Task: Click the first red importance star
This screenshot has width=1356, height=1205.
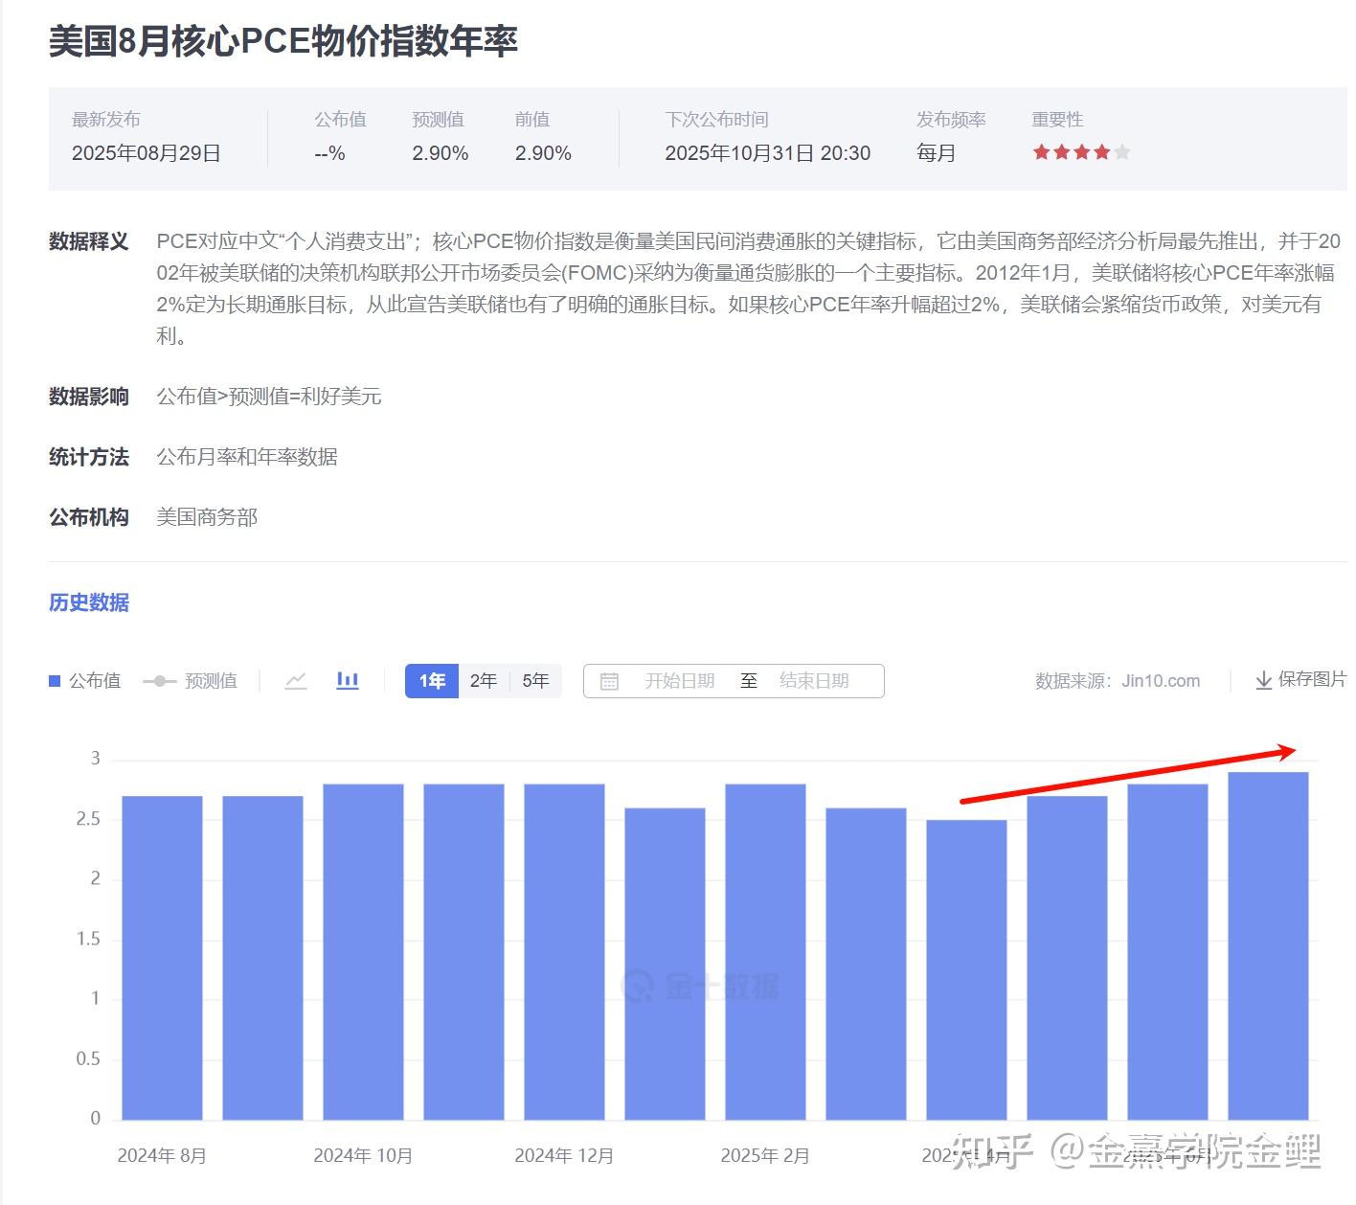Action: 1039,151
